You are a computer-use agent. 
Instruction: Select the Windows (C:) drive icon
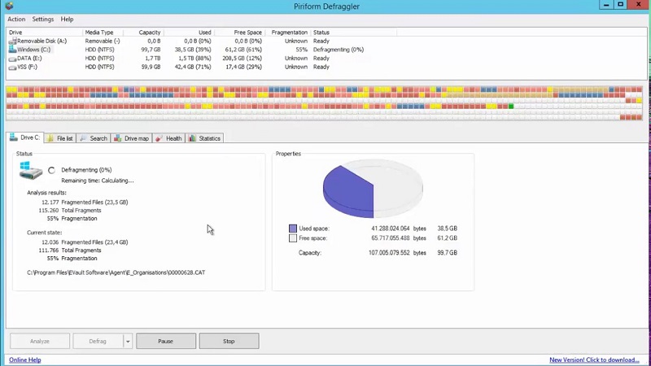click(x=12, y=49)
